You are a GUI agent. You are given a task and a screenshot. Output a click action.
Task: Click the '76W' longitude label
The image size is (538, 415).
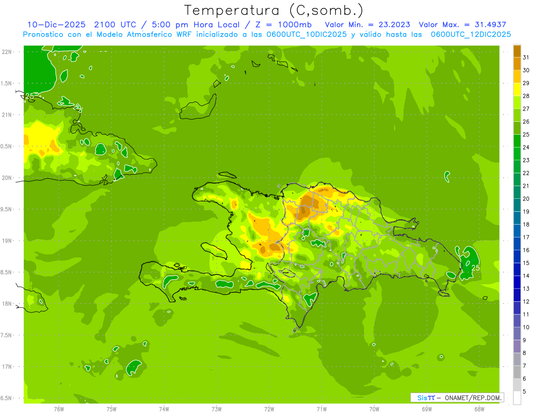pyautogui.click(x=59, y=409)
